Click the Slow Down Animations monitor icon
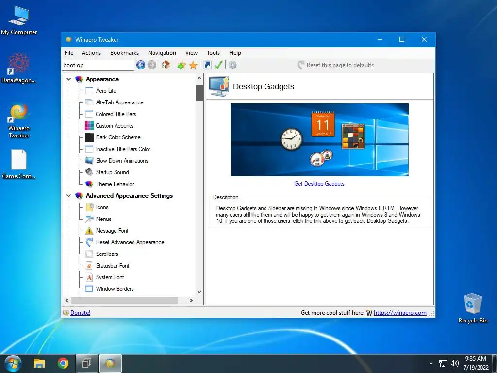Screen dimensions: 497x373 (89, 160)
